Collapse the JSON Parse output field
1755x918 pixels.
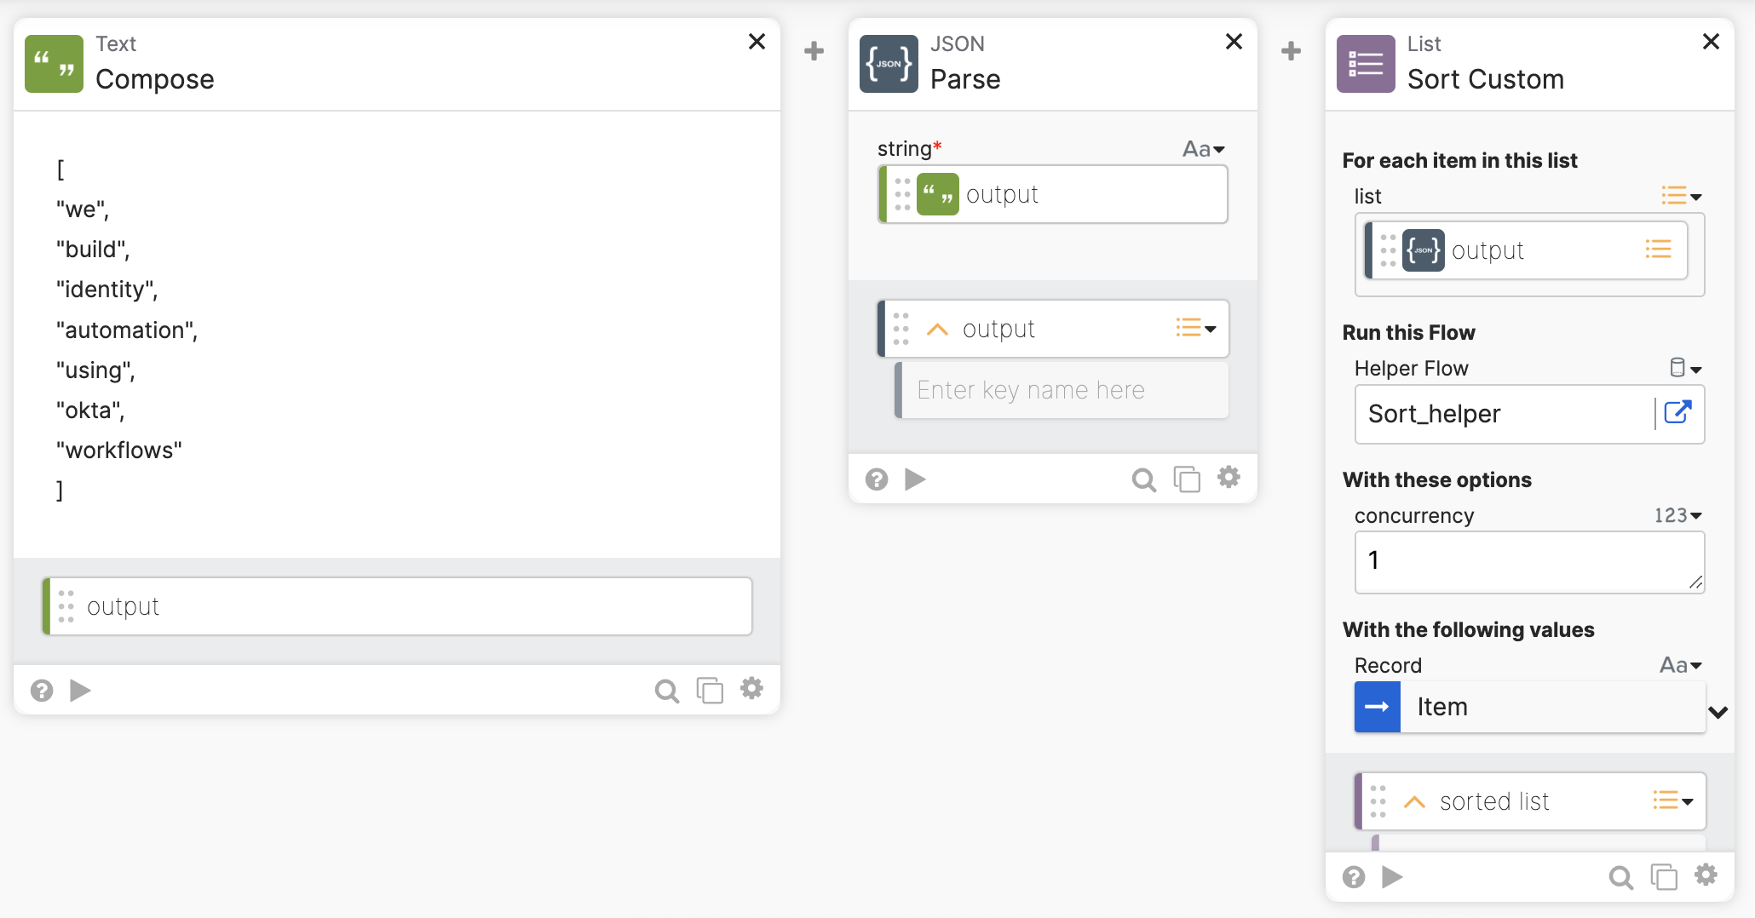tap(937, 330)
